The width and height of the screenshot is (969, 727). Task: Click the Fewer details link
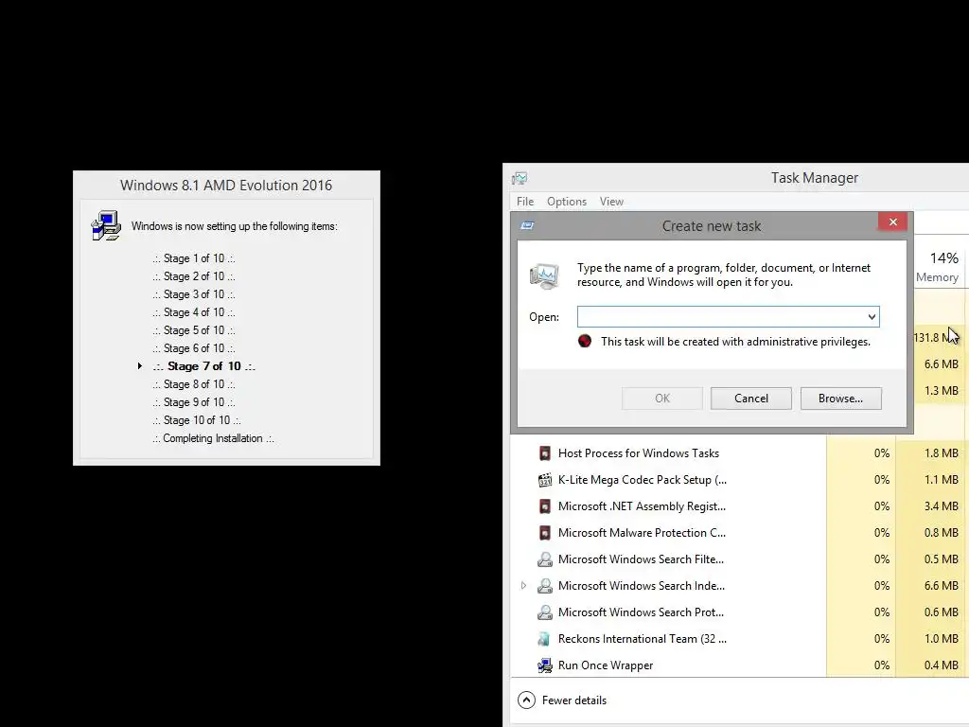click(x=574, y=700)
